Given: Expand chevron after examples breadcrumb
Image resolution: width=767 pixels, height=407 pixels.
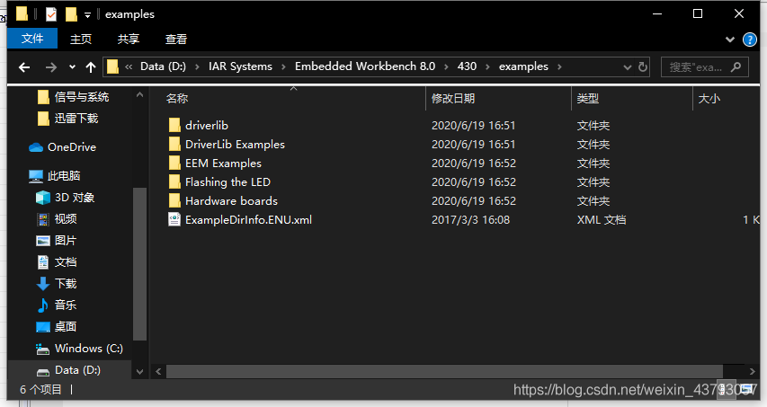Looking at the screenshot, I should [559, 67].
